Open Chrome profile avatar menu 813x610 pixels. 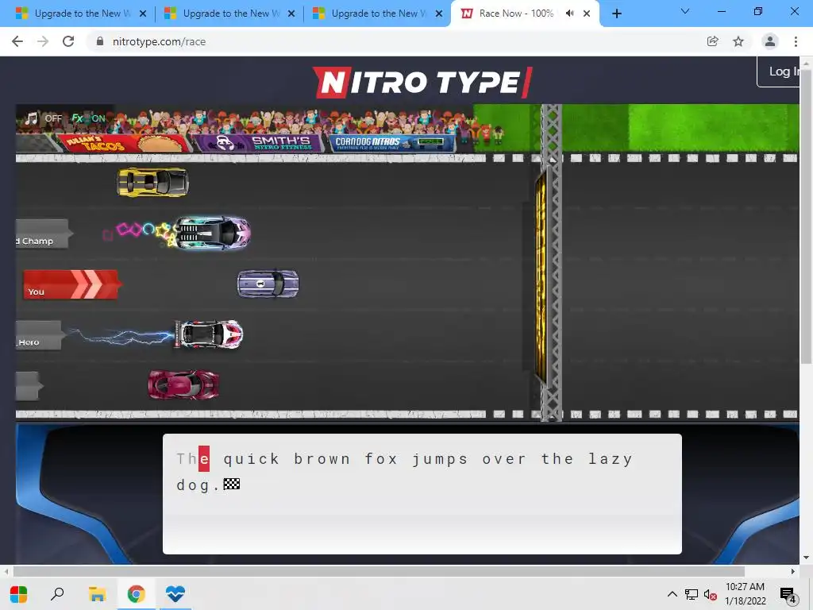(x=770, y=41)
